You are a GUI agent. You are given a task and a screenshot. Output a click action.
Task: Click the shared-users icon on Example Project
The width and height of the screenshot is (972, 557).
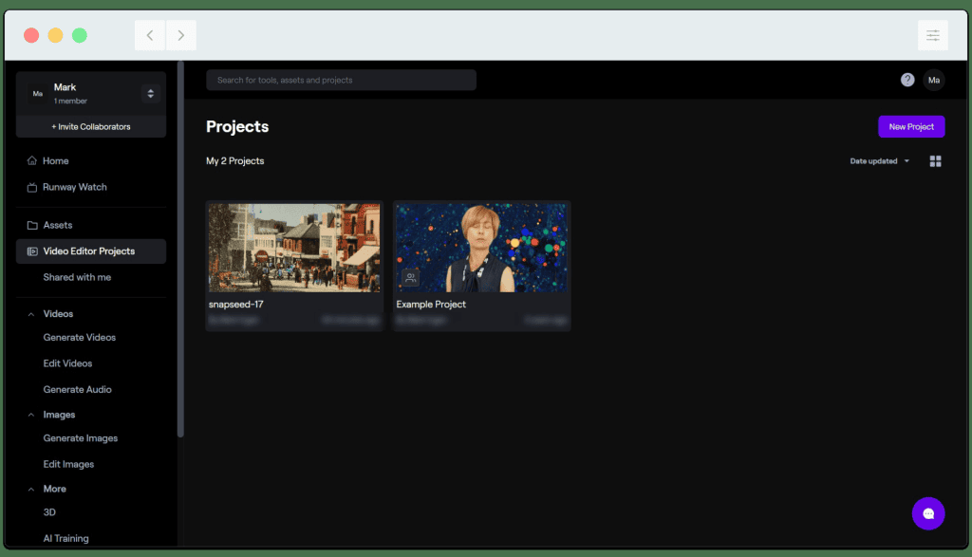pos(410,278)
